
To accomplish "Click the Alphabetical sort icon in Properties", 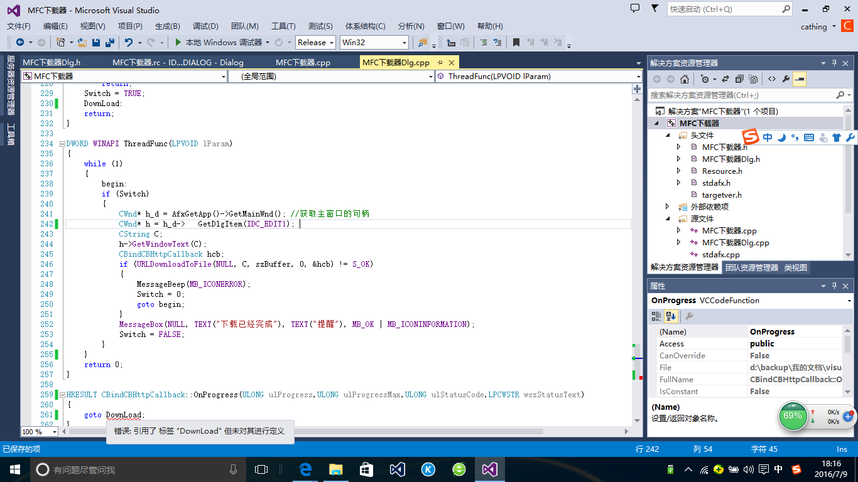I will click(x=670, y=316).
